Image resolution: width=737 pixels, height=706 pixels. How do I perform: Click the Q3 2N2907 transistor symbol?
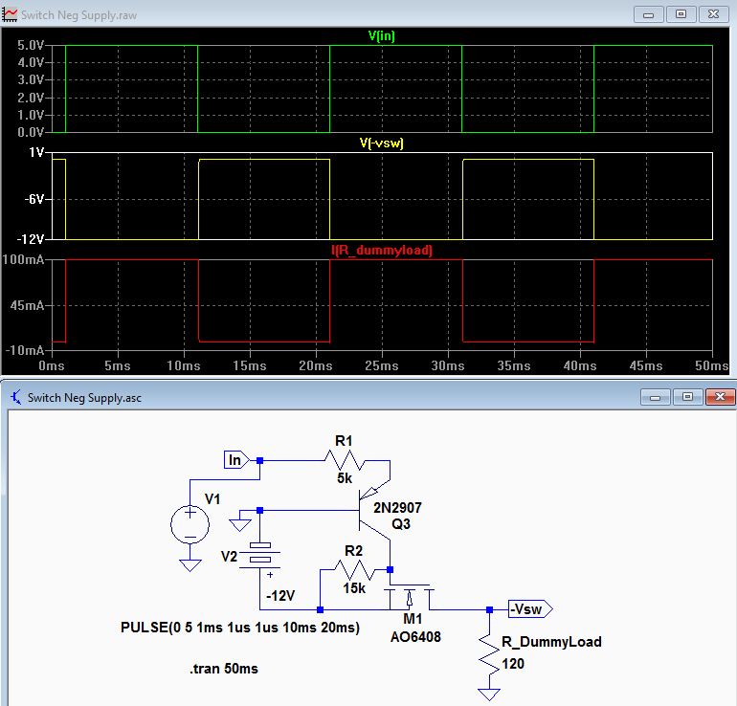tap(374, 511)
